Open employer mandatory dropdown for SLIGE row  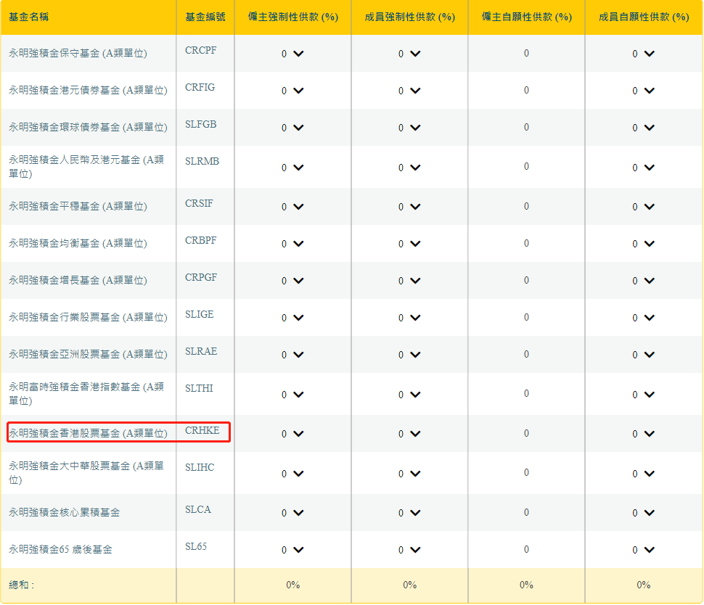[292, 318]
